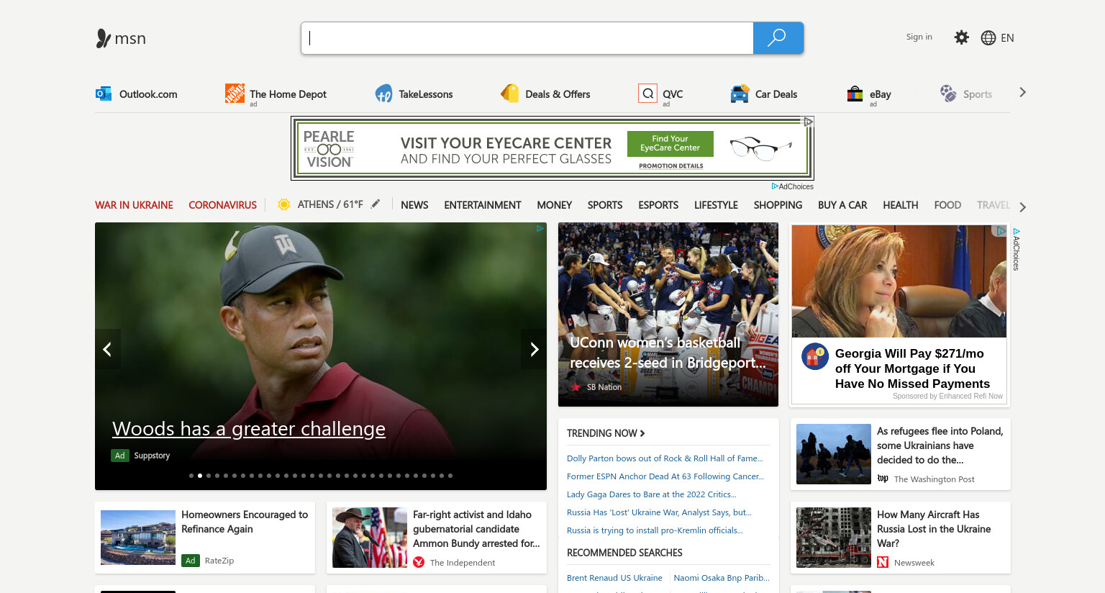Open Homeowners Refinance ad house thumbnail

138,538
